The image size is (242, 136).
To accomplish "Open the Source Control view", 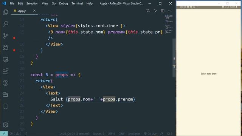I will pyautogui.click(x=5, y=36).
